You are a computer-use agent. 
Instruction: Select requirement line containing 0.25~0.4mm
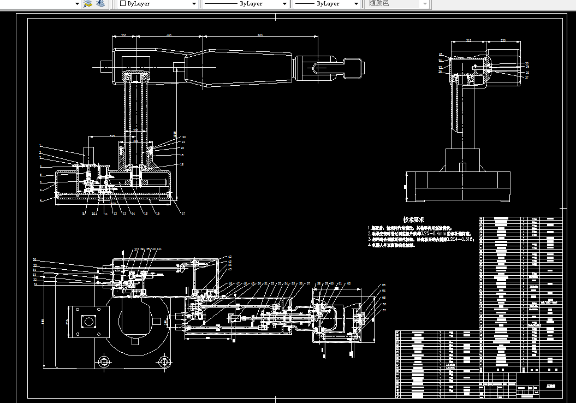click(419, 234)
